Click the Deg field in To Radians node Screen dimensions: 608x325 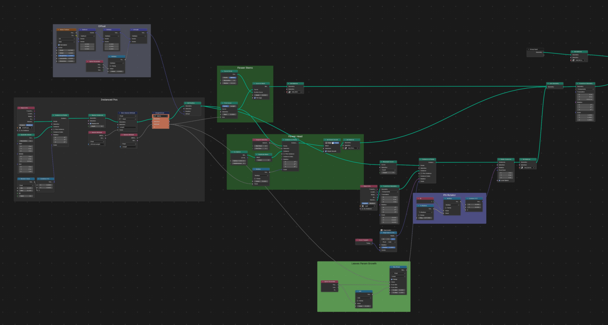pyautogui.click(x=425, y=218)
